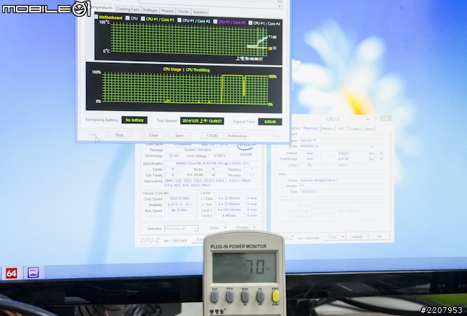
Task: Open CPU-Z from the purple taskbar icon
Action: coord(33,272)
